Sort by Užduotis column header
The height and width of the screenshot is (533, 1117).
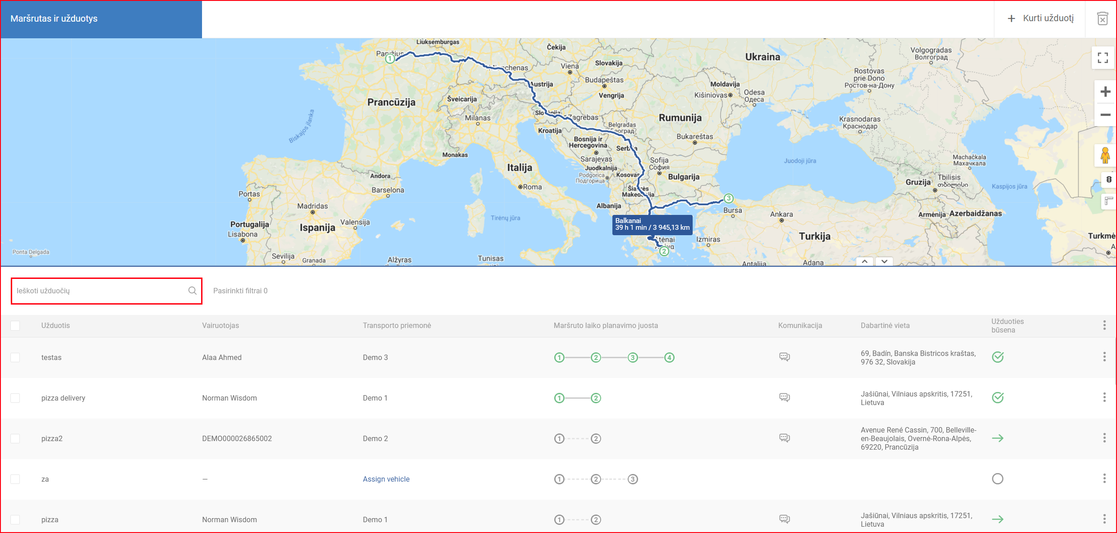(55, 325)
